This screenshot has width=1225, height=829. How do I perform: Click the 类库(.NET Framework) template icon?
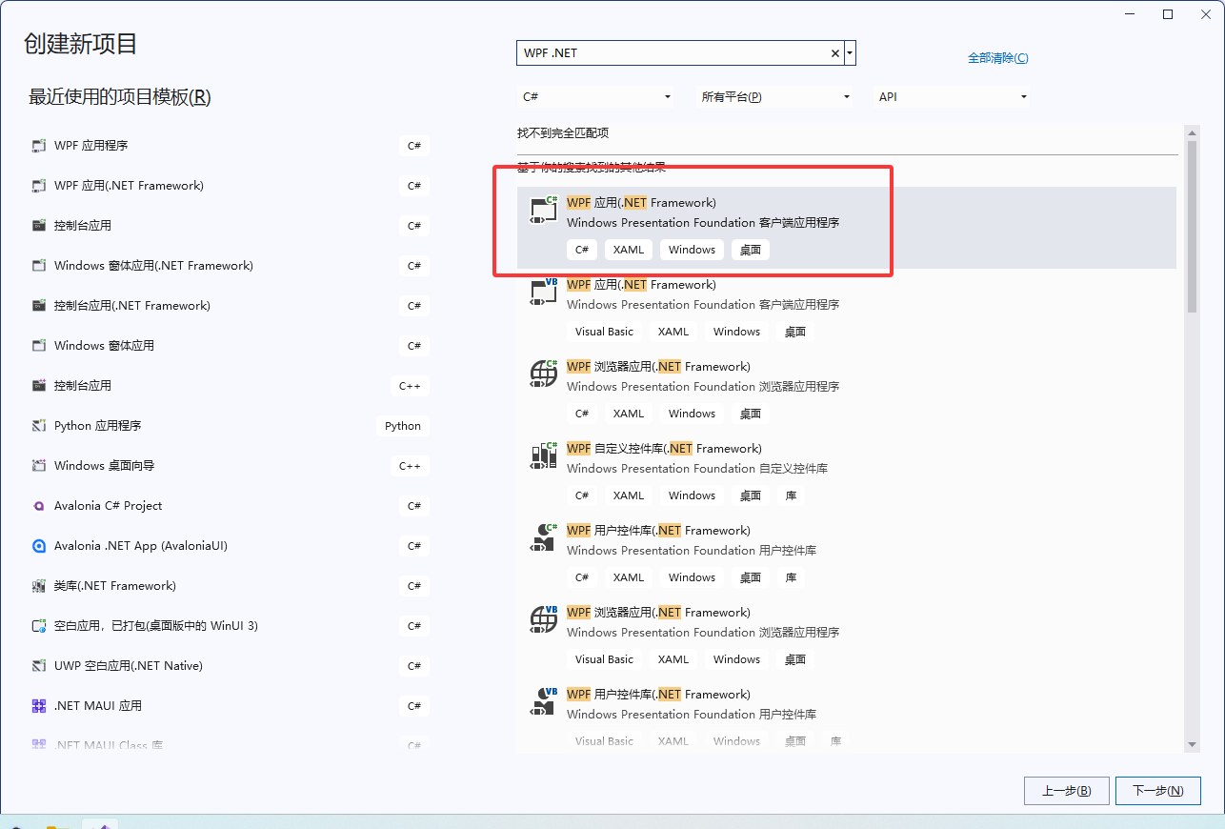pos(38,585)
